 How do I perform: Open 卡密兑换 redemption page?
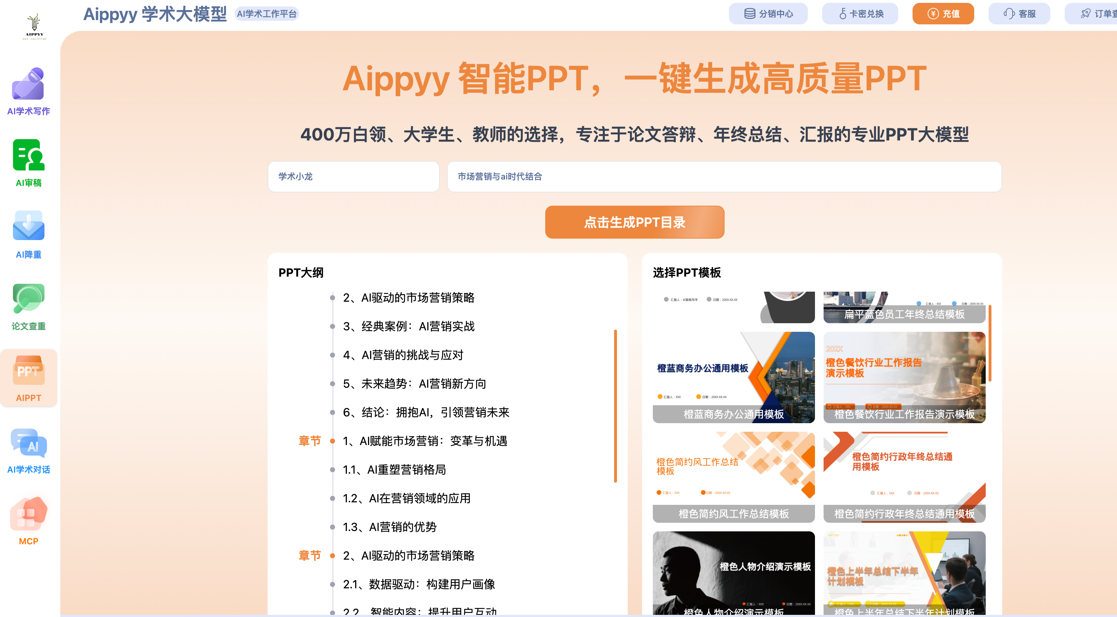pos(860,13)
